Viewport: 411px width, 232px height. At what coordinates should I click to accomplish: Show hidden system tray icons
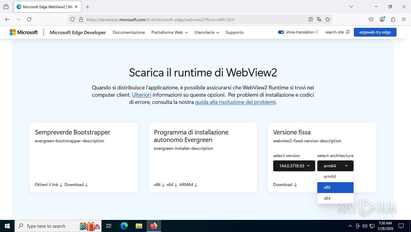coord(350,226)
